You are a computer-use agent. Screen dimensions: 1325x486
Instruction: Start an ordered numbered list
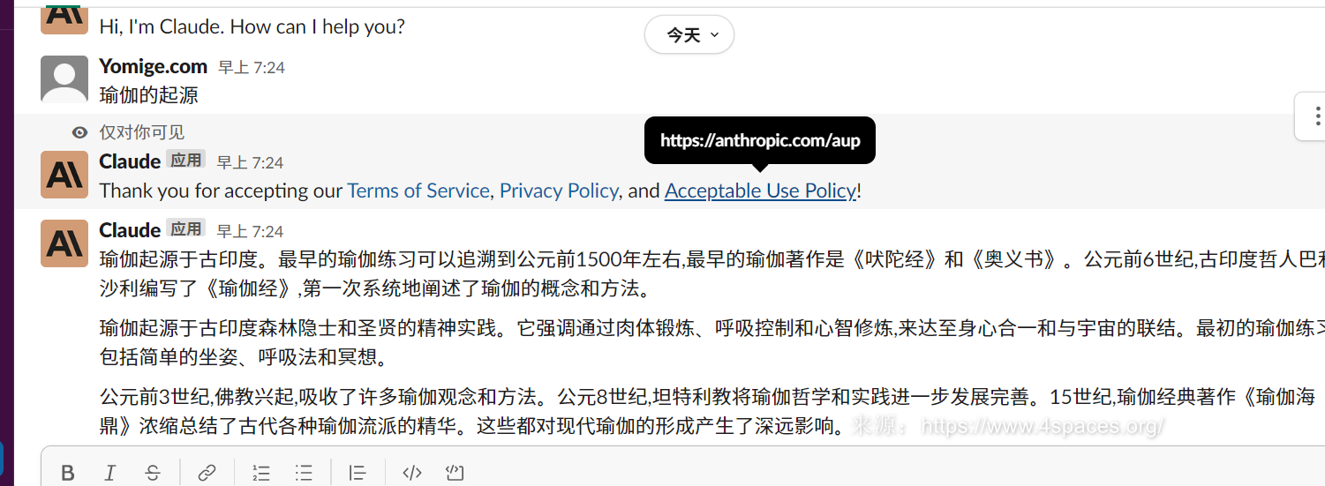(261, 473)
